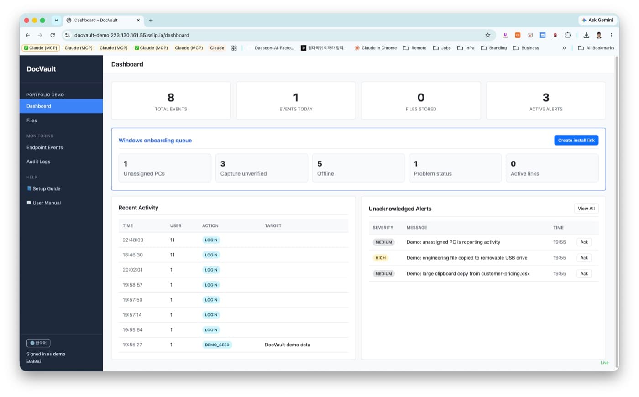639x397 pixels.
Task: Show Chrome downloads
Action: (x=586, y=35)
